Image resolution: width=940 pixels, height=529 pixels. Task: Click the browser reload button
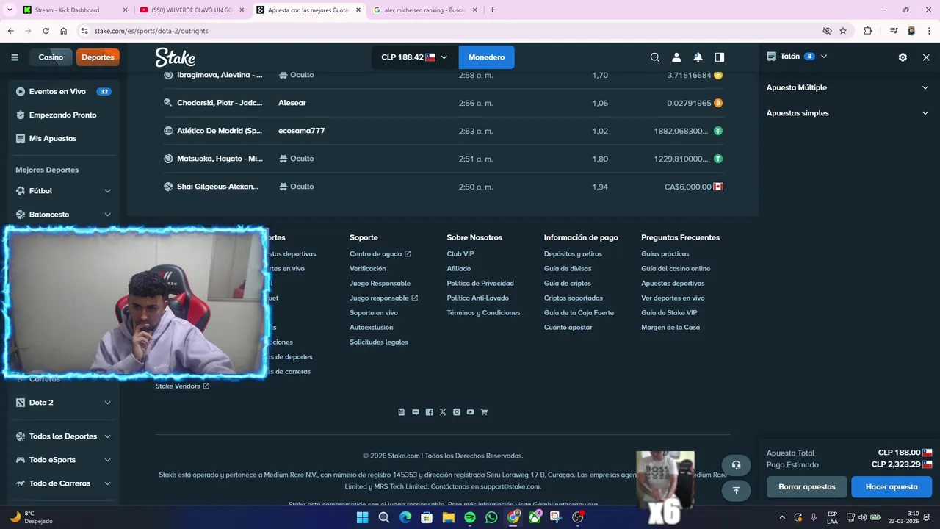(x=46, y=31)
